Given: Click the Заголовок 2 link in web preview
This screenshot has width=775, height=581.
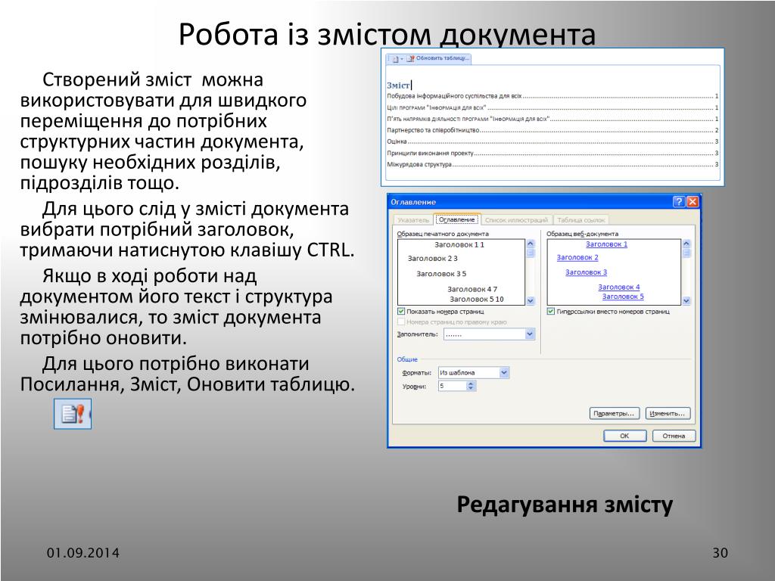Looking at the screenshot, I should (577, 257).
